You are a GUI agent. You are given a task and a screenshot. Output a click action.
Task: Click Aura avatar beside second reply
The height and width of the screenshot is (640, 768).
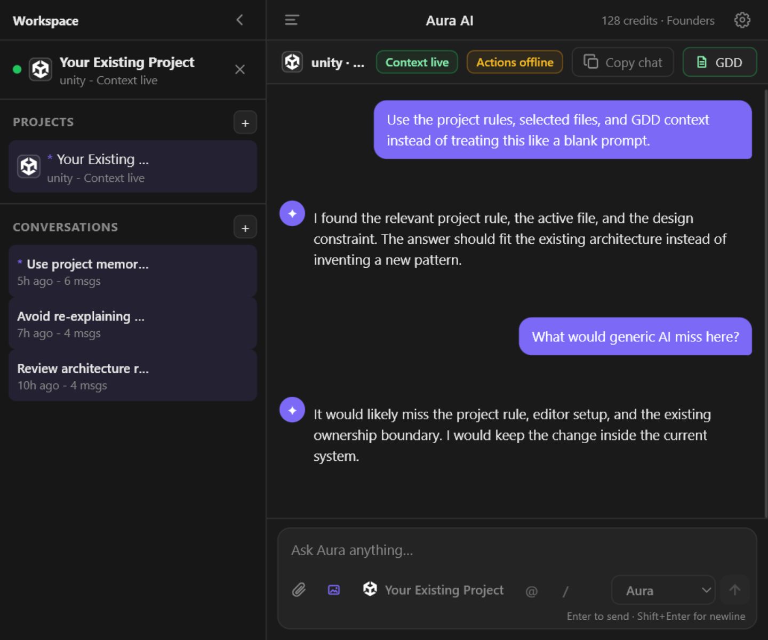coord(292,410)
